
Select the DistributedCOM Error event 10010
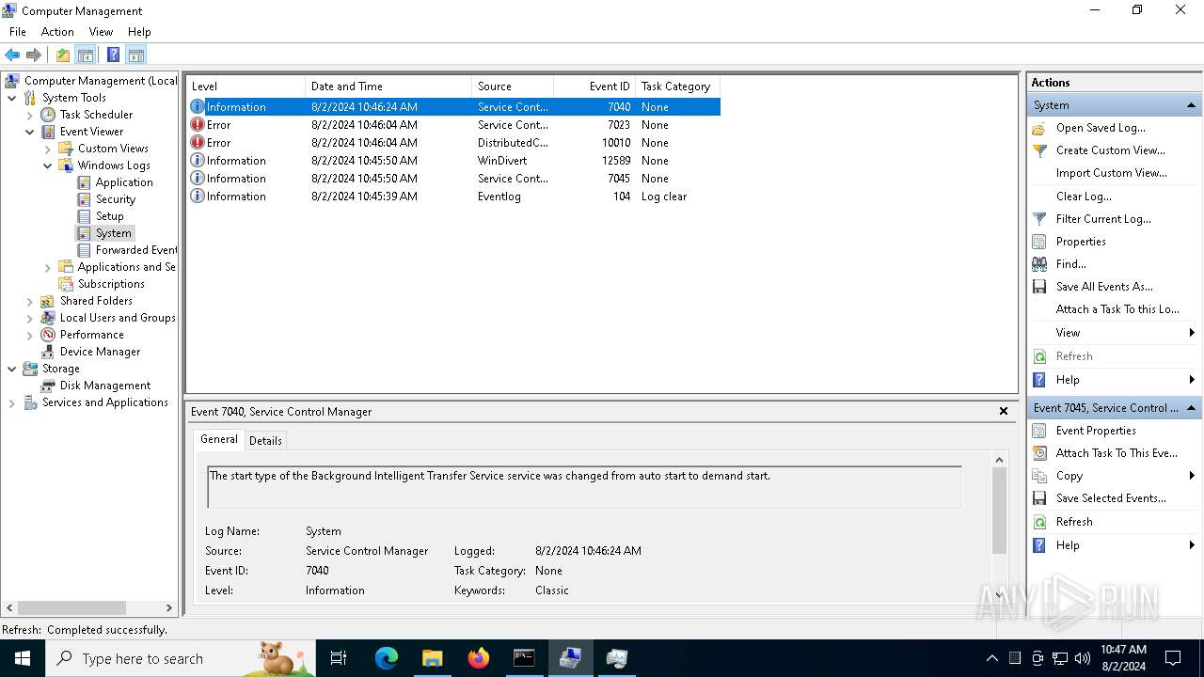click(x=453, y=143)
